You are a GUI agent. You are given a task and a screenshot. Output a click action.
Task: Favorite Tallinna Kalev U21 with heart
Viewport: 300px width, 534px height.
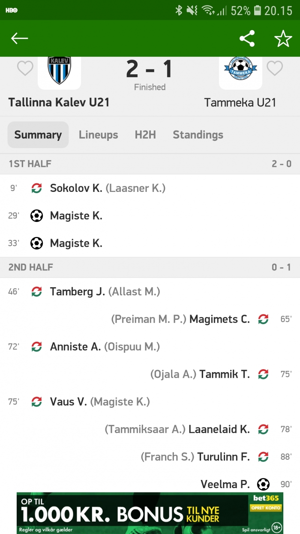coord(25,68)
